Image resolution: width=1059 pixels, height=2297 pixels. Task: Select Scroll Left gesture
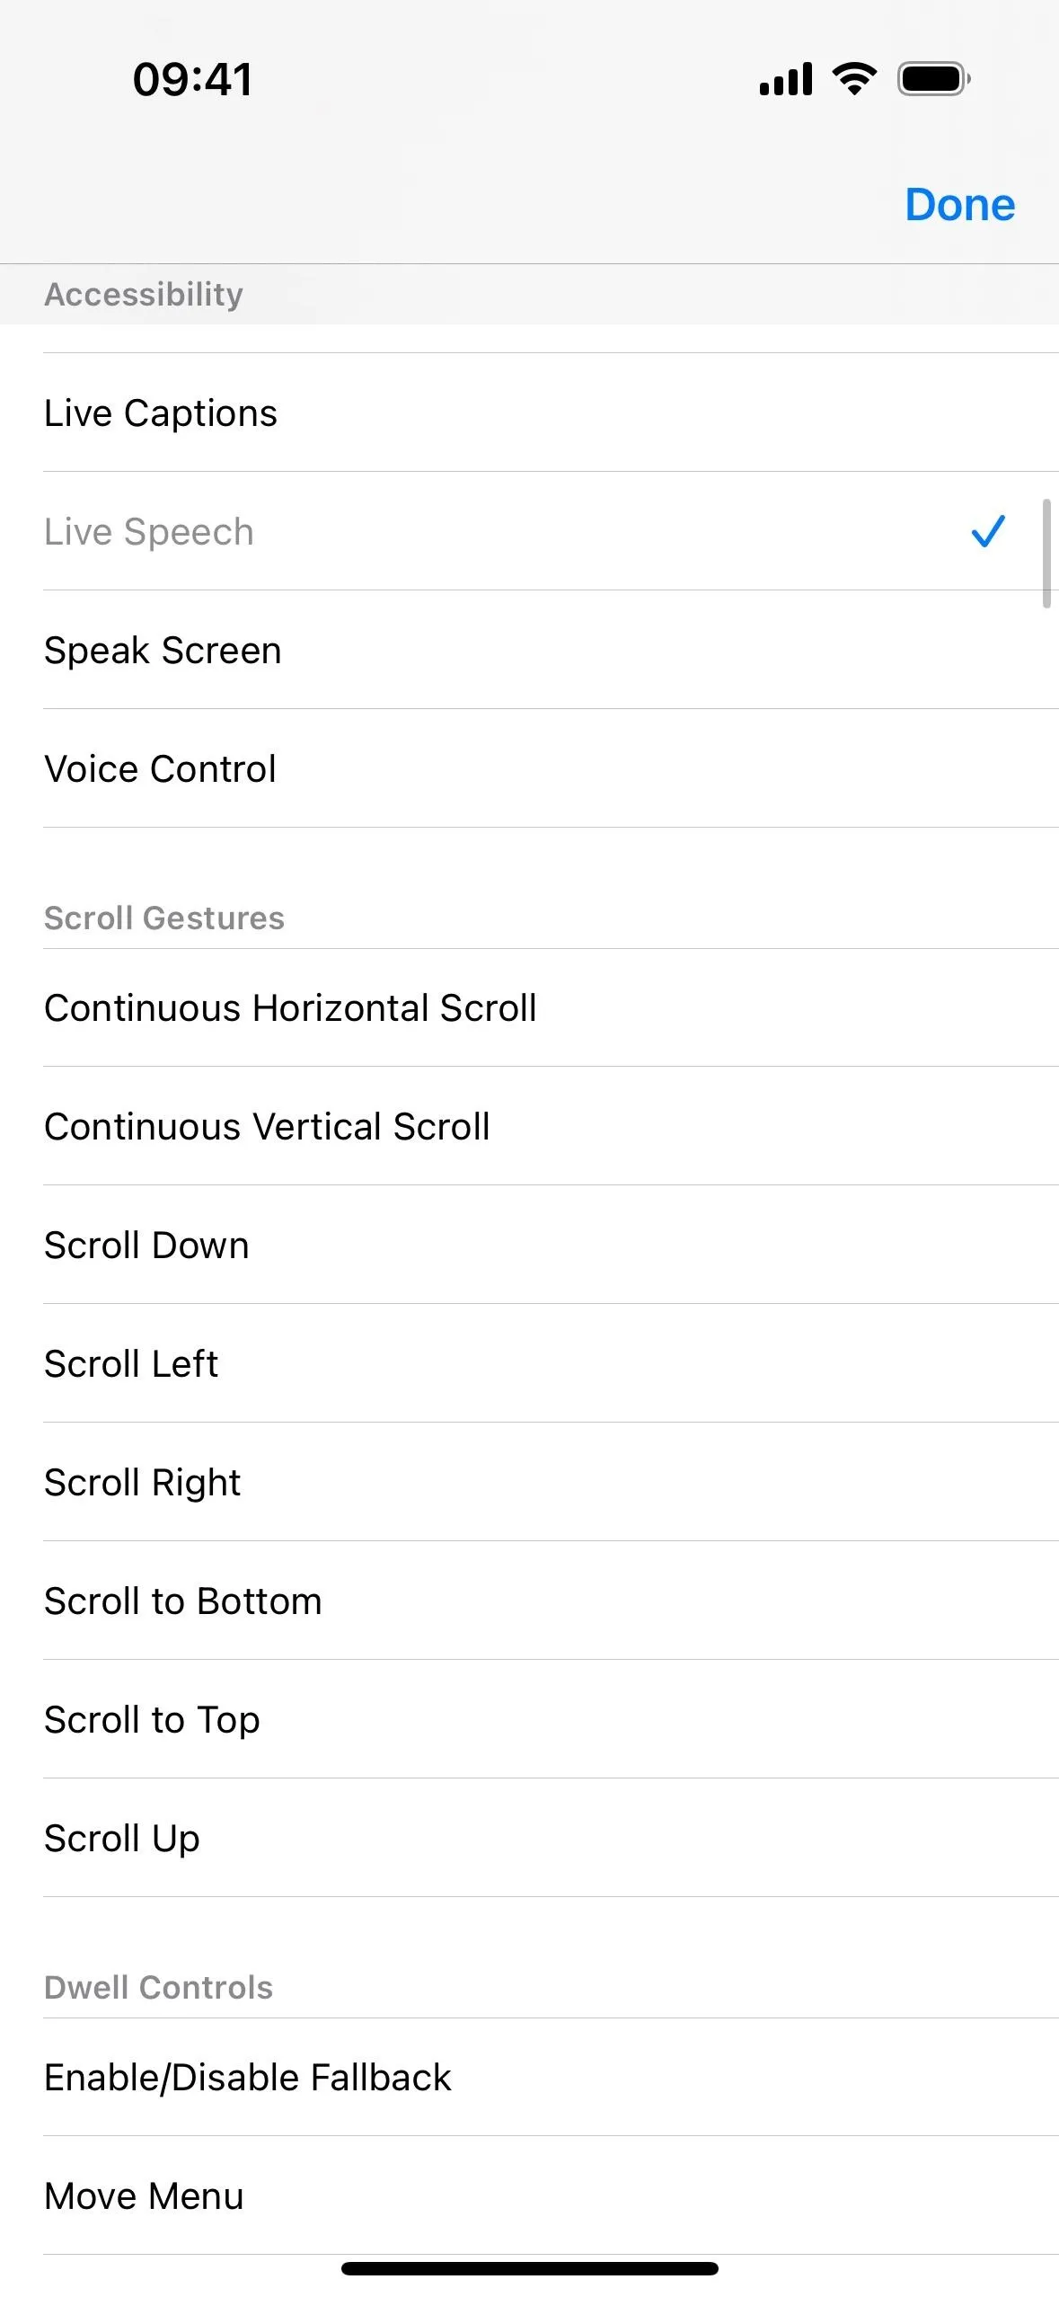coord(529,1363)
